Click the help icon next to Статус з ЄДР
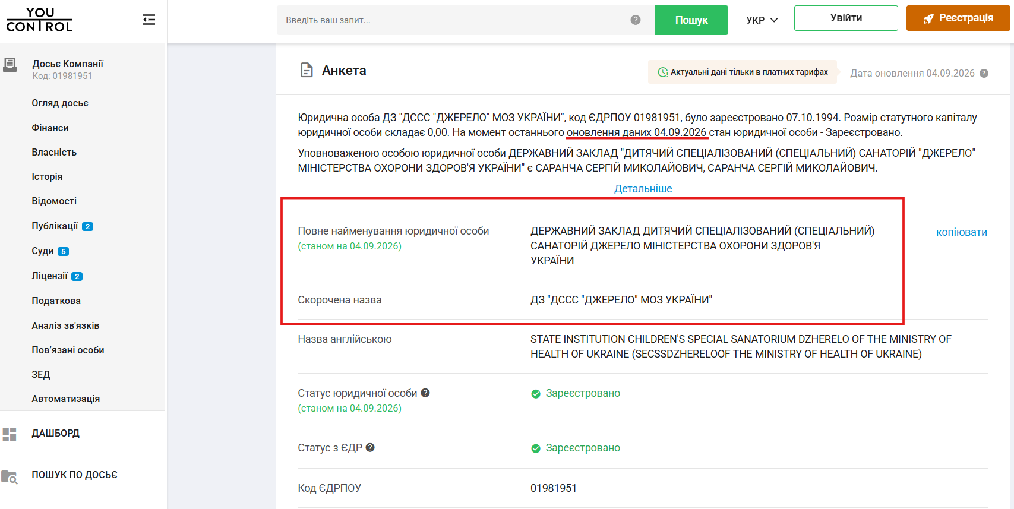 tap(370, 447)
